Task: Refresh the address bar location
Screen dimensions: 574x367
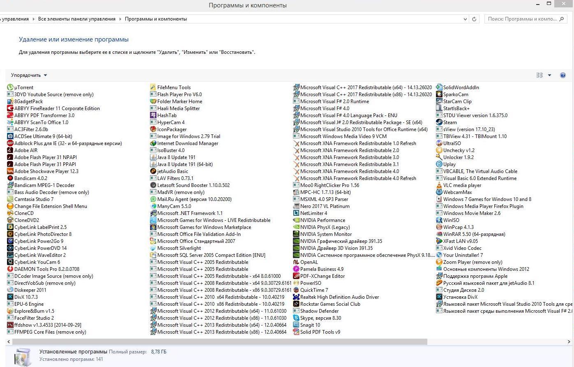Action: click(474, 19)
